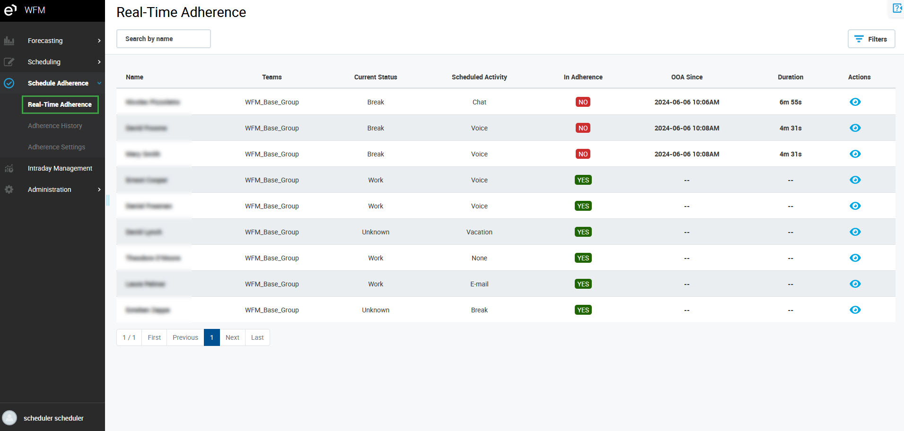Open Adherence History page
This screenshot has height=431, width=904.
(55, 126)
